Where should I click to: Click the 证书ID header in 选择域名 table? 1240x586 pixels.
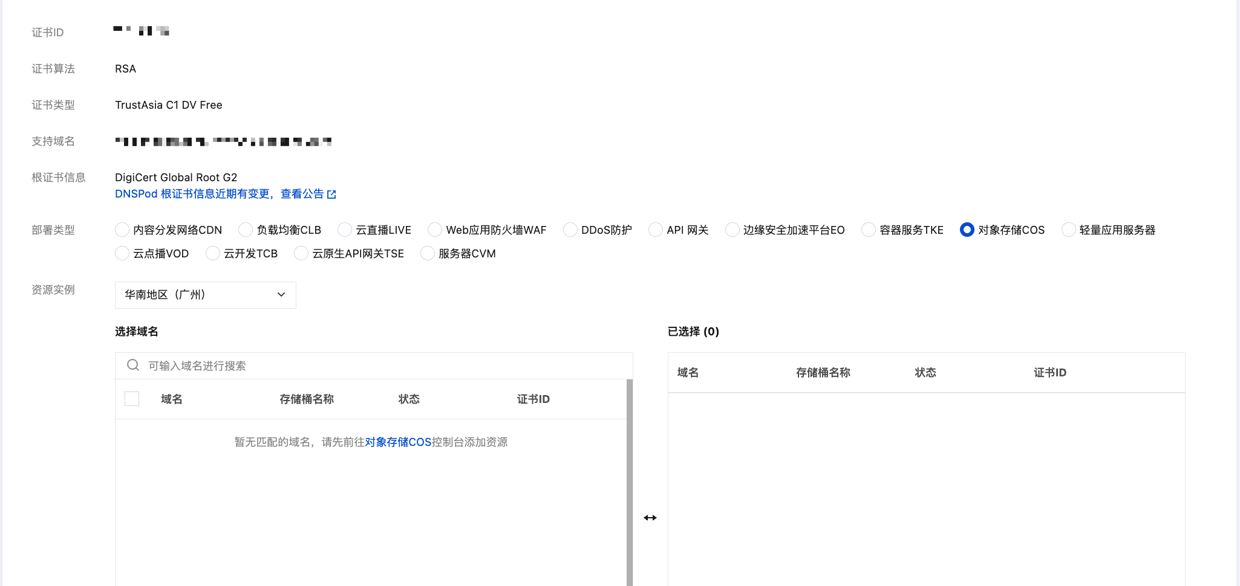pos(534,399)
